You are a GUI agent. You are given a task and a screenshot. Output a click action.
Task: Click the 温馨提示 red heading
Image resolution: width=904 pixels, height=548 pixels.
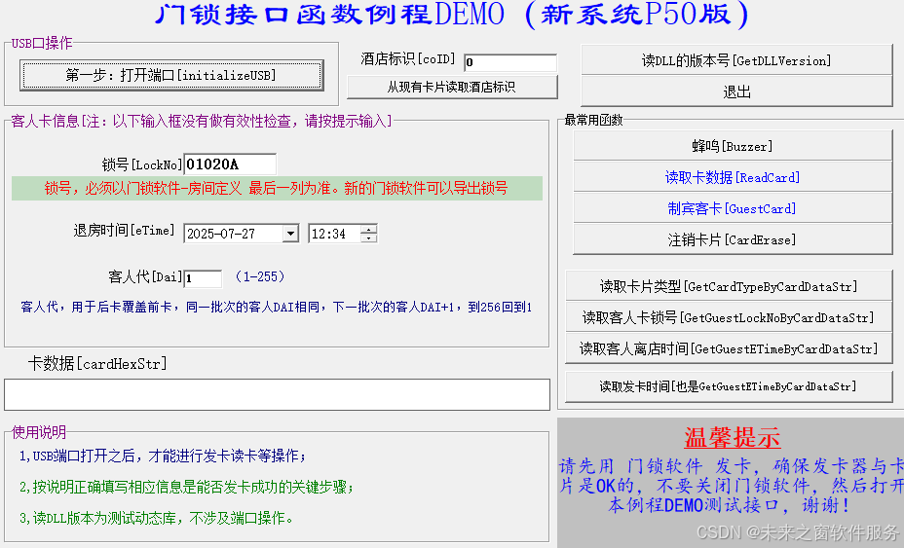tap(733, 437)
